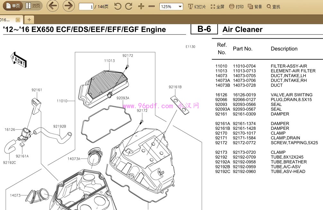Click diagram label 11013
Viewport: 323px width, 210px height.
[109, 61]
